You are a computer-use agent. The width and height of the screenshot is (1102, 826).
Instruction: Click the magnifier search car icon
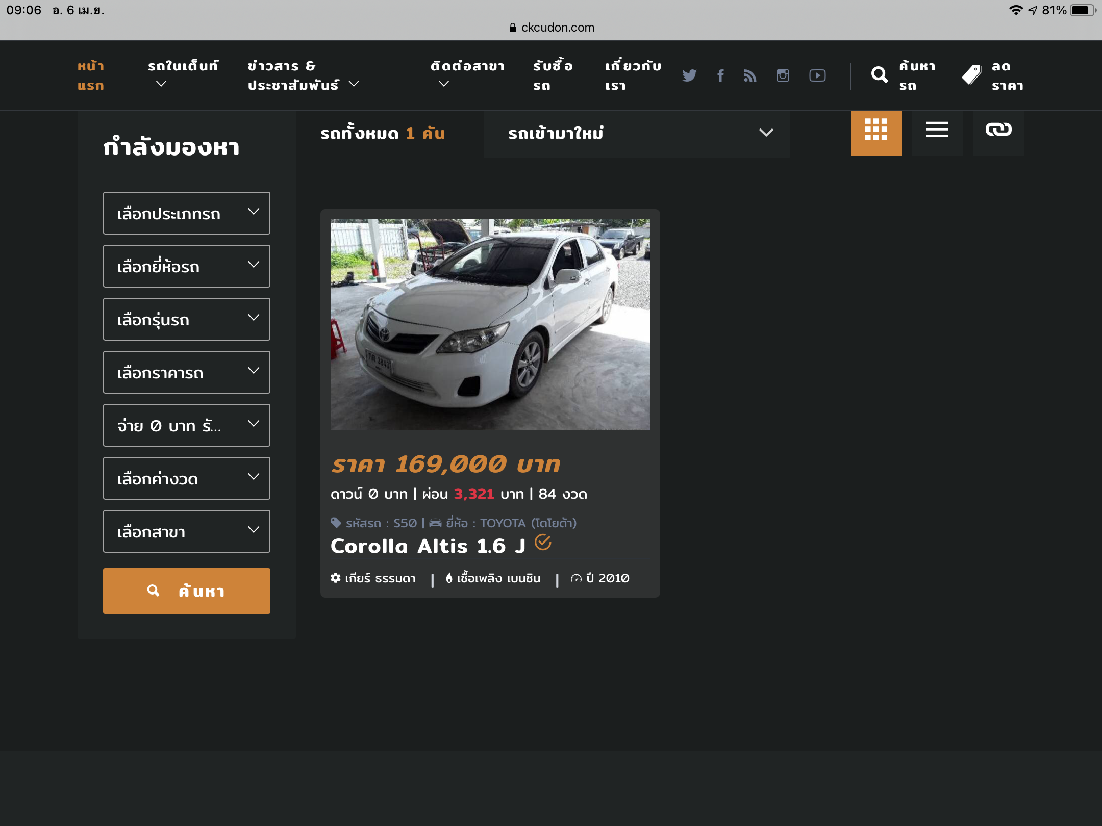(x=880, y=75)
